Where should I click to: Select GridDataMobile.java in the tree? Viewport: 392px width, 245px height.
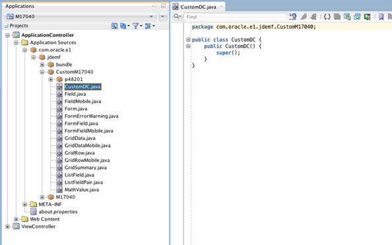click(88, 145)
